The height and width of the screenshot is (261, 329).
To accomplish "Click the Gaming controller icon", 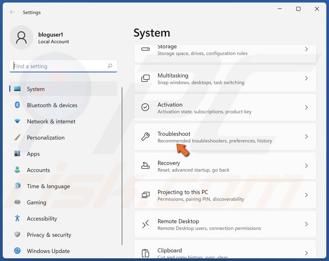I will (x=17, y=202).
